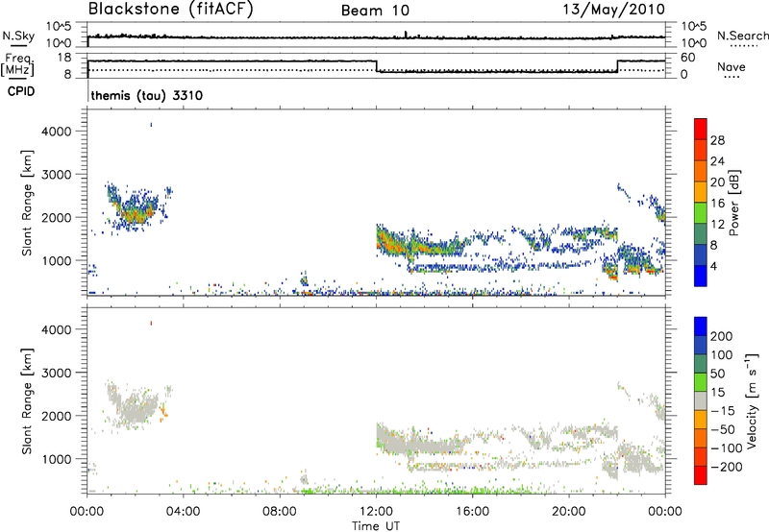Screen dimensions: 769x532
Task: Click the Blackstone (fitACF) title
Action: point(171,10)
